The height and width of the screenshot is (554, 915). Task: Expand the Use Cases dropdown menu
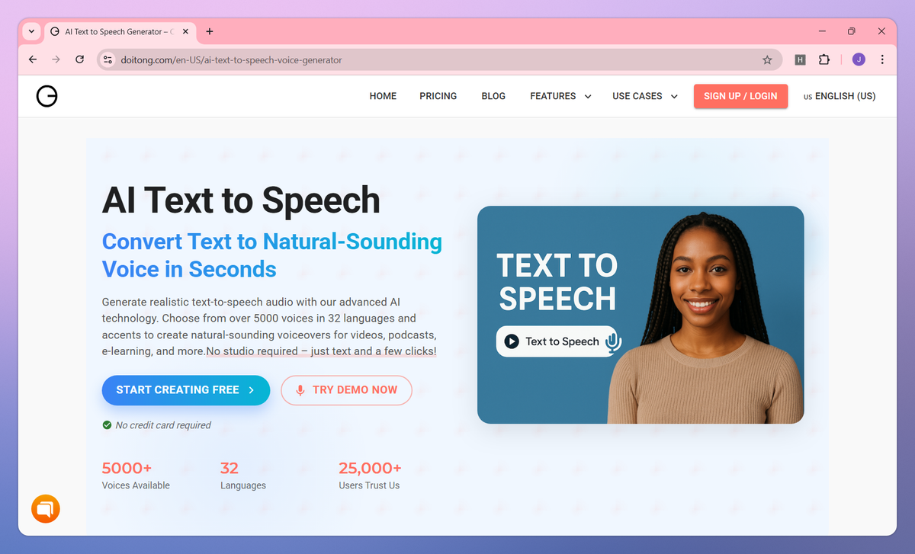click(645, 96)
